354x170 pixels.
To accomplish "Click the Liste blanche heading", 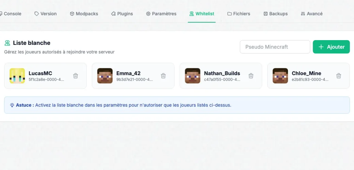I will [32, 43].
